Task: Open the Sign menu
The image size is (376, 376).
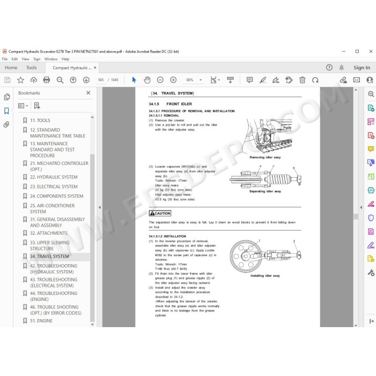Action: [x=37, y=59]
